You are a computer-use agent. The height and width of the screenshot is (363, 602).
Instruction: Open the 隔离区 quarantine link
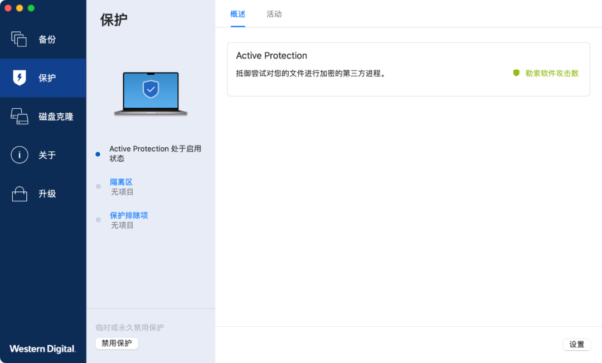[122, 182]
